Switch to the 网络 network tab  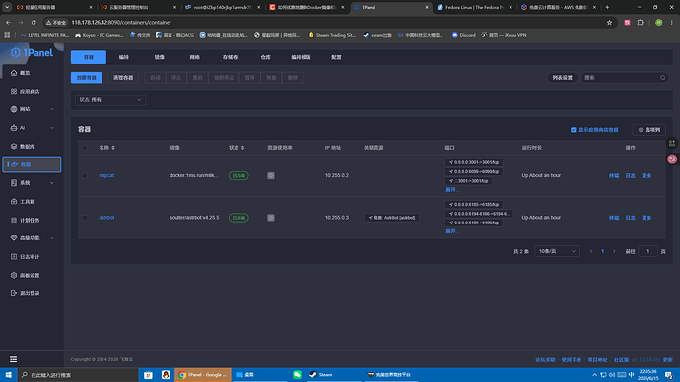[195, 57]
